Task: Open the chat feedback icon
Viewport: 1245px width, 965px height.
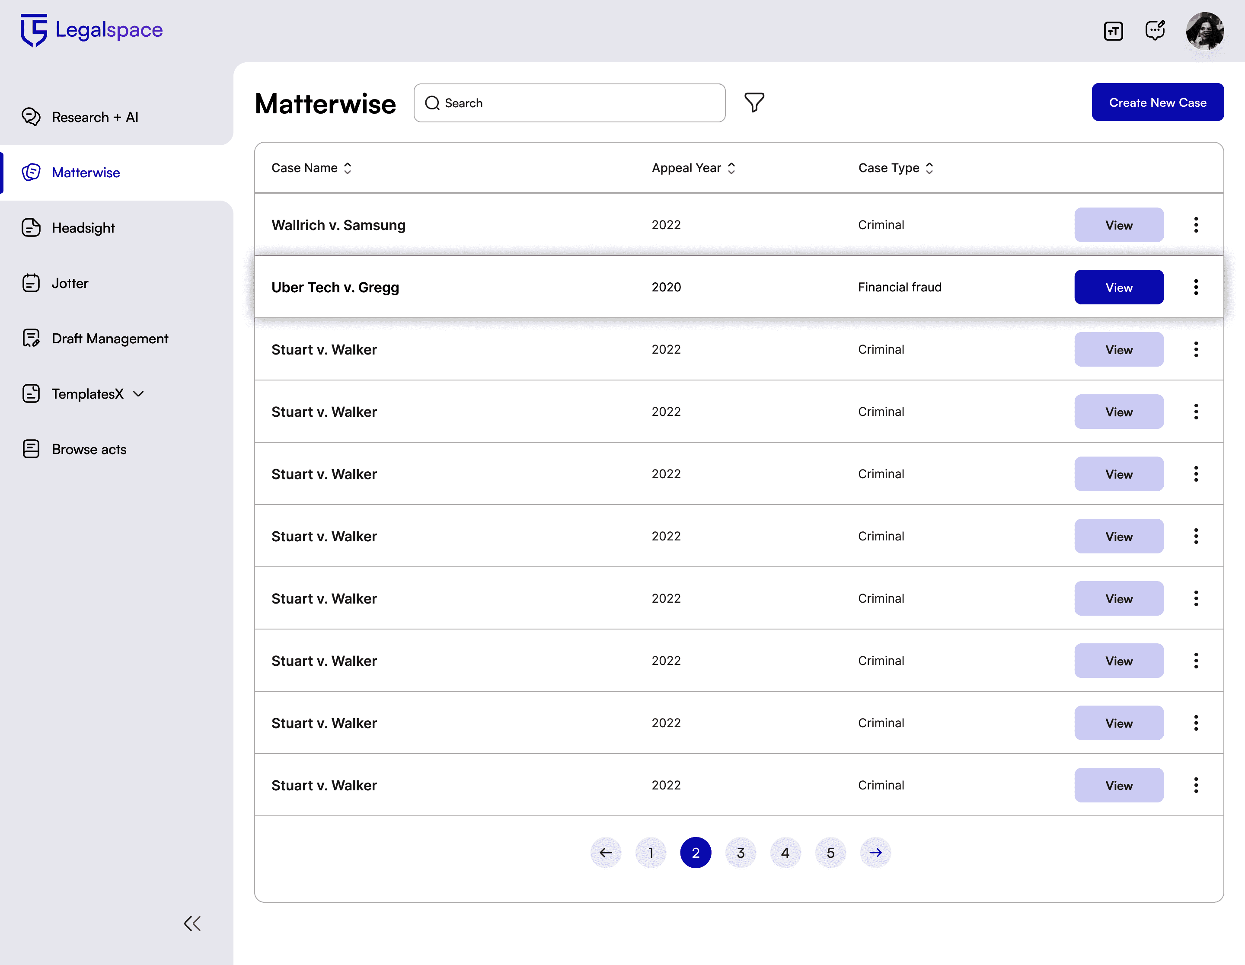Action: point(1155,30)
